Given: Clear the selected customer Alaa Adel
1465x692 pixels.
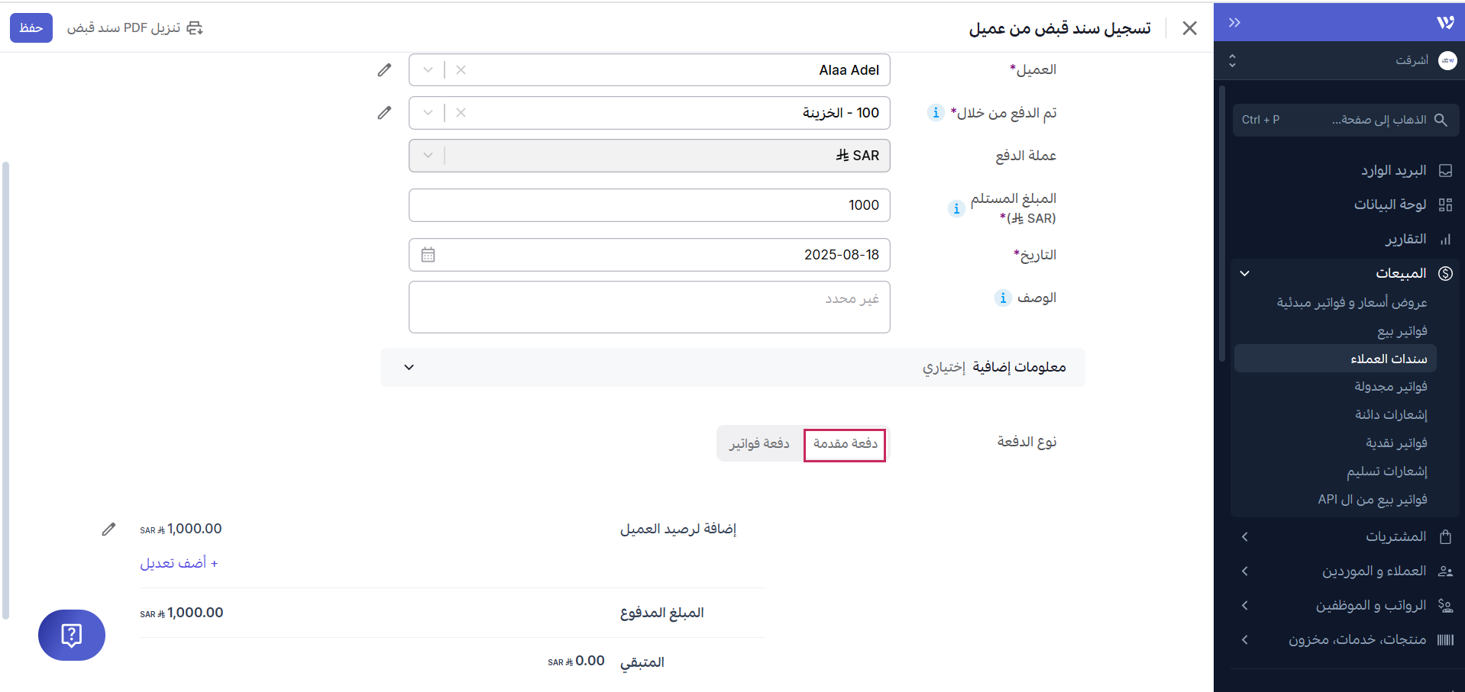Looking at the screenshot, I should pos(461,70).
